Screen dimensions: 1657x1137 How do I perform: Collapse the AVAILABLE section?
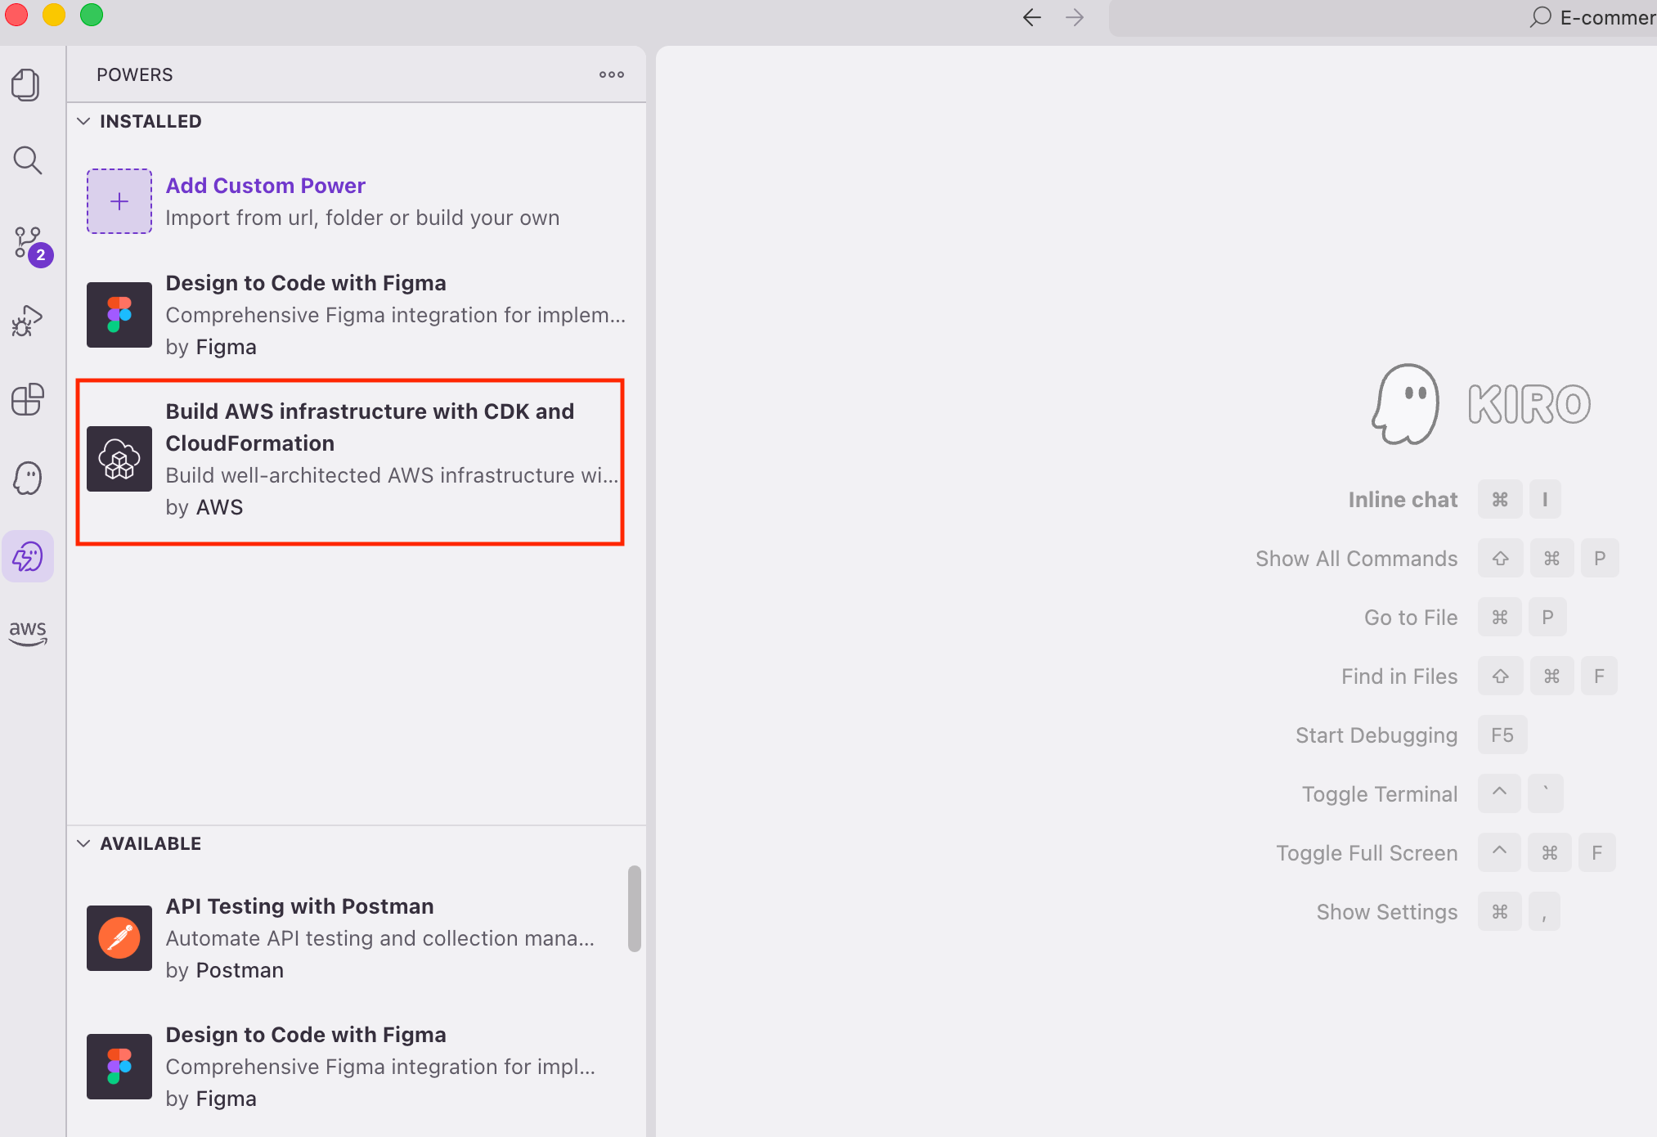(83, 843)
